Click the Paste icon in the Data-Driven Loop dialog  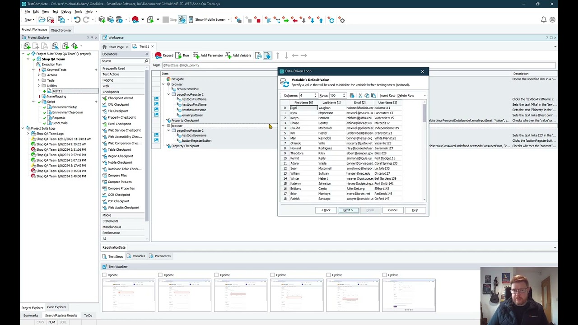[373, 96]
